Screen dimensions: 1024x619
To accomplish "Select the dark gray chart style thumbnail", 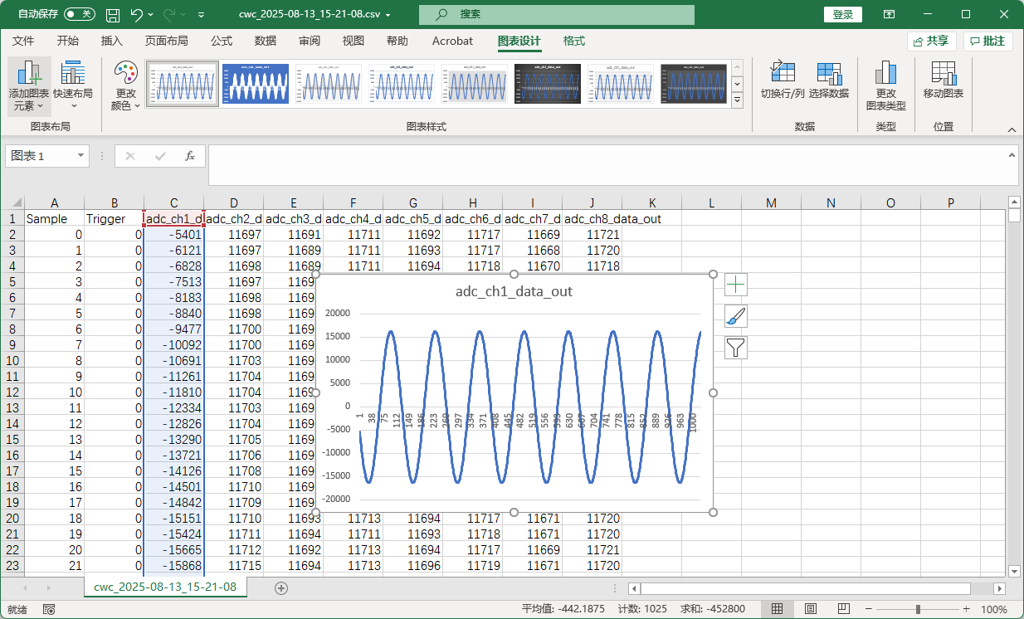I will (x=694, y=84).
